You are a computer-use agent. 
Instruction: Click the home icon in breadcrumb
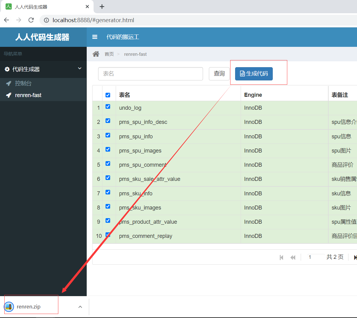point(96,54)
